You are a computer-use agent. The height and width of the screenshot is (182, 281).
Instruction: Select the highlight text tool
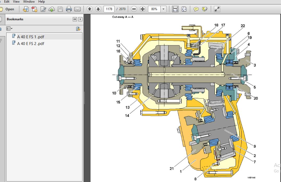(x=205, y=9)
